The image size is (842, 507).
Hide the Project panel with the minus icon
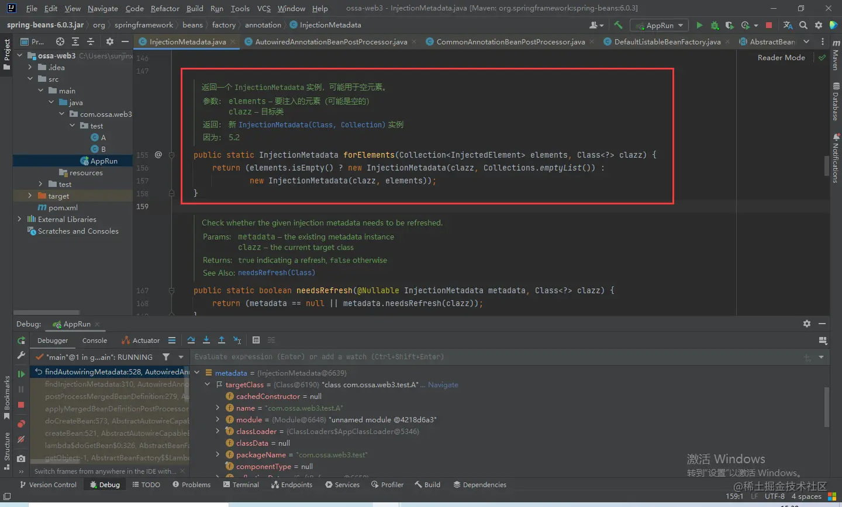(x=125, y=41)
